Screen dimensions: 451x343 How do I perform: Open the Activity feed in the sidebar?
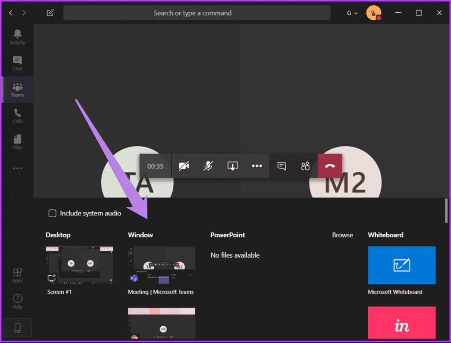click(17, 36)
